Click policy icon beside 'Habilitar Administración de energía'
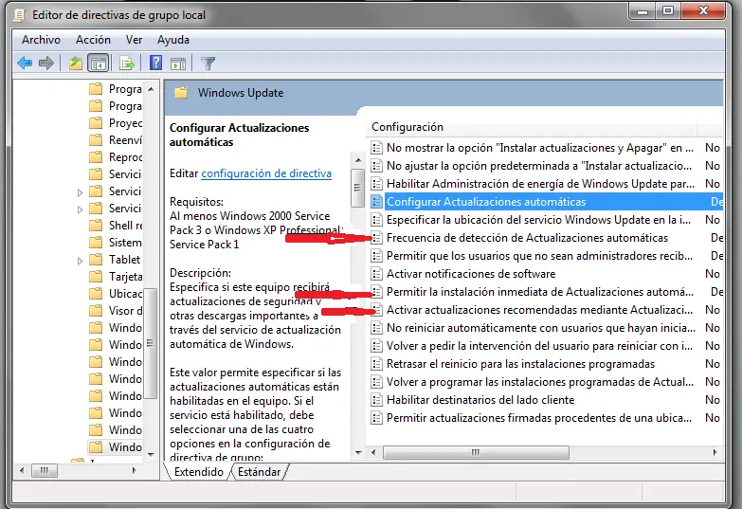Screen dimensions: 742x509 (x=376, y=184)
